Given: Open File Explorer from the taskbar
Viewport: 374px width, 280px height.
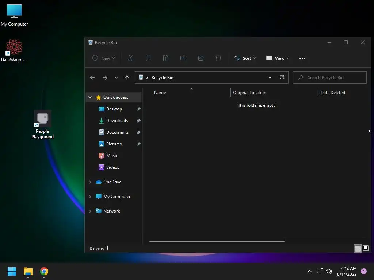Looking at the screenshot, I should (28, 271).
